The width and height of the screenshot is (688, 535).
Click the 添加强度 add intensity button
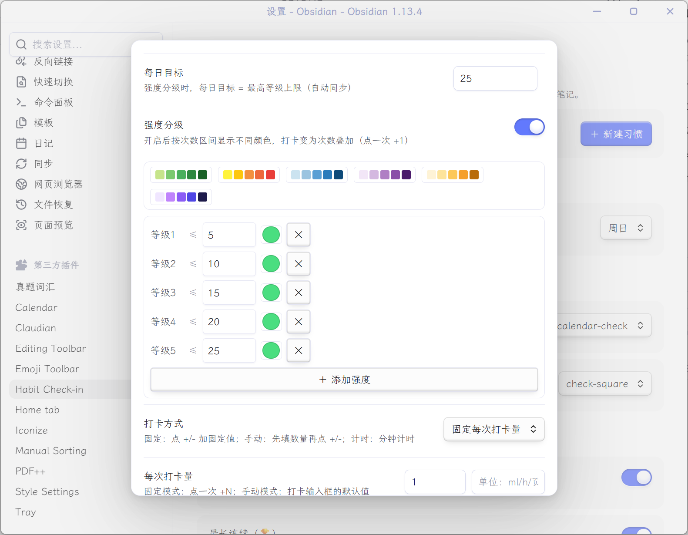[x=344, y=380]
